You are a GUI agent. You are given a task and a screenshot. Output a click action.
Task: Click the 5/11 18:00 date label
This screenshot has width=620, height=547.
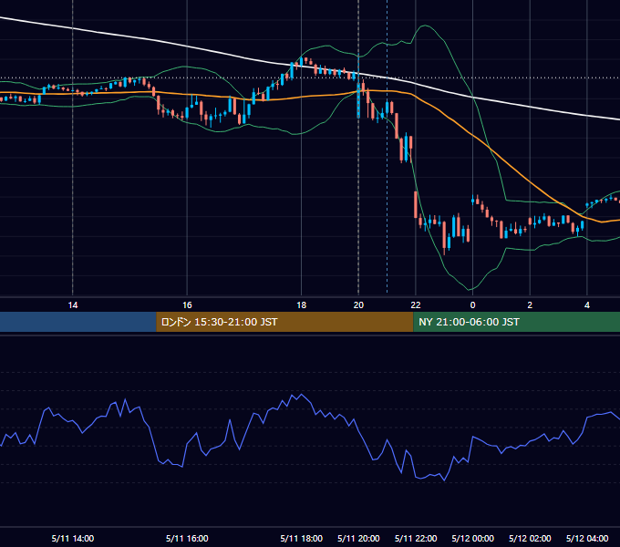click(x=301, y=538)
